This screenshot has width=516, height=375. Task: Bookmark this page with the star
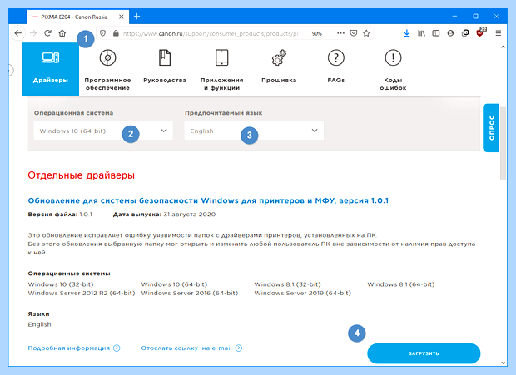tap(366, 33)
